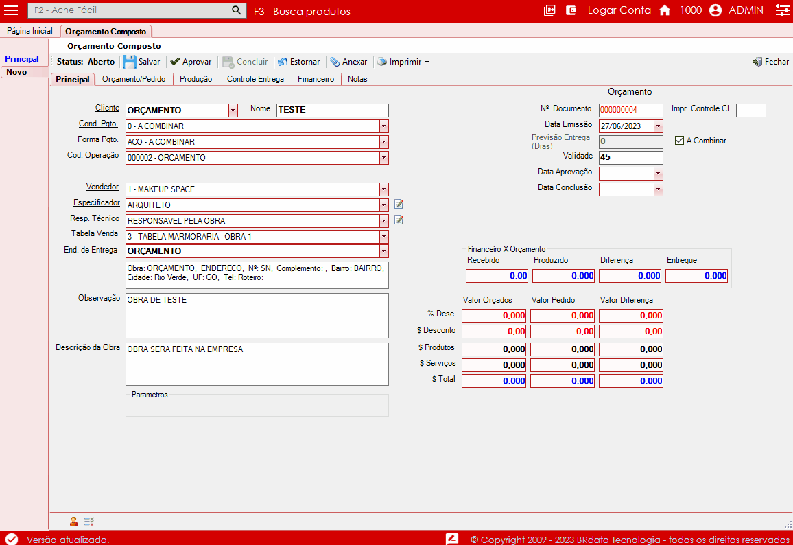Click the Salvar floppy disk icon
Viewport: 793px width, 545px height.
coord(130,62)
